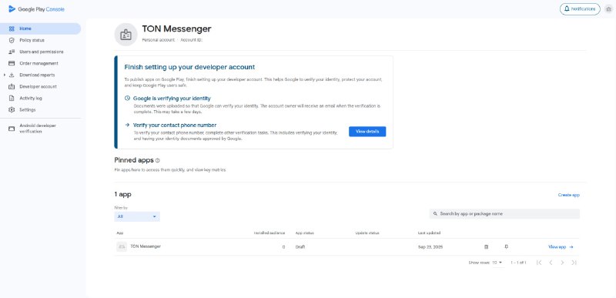Click the Pinned apps help icon
The height and width of the screenshot is (298, 616).
158,161
